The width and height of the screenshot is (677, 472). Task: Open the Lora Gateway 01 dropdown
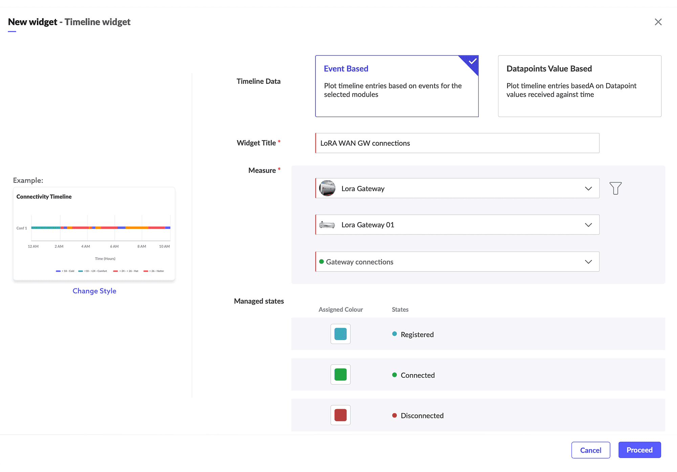pyautogui.click(x=588, y=225)
